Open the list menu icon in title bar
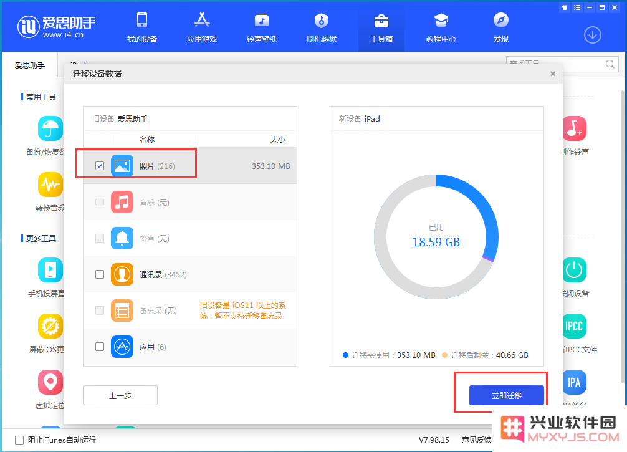This screenshot has height=452, width=627. [577, 7]
